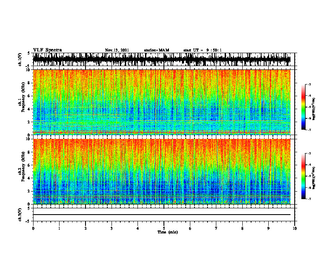Click the time axis tick label "5"
Viewport: 332px width, 256px height.
[x=164, y=228]
